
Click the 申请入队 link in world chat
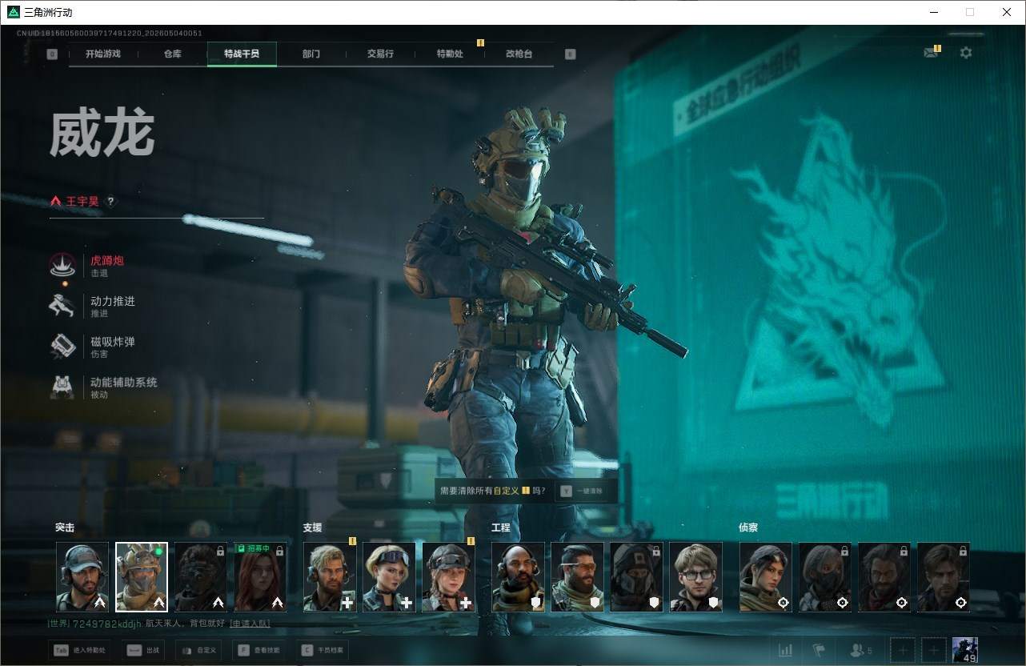[250, 623]
